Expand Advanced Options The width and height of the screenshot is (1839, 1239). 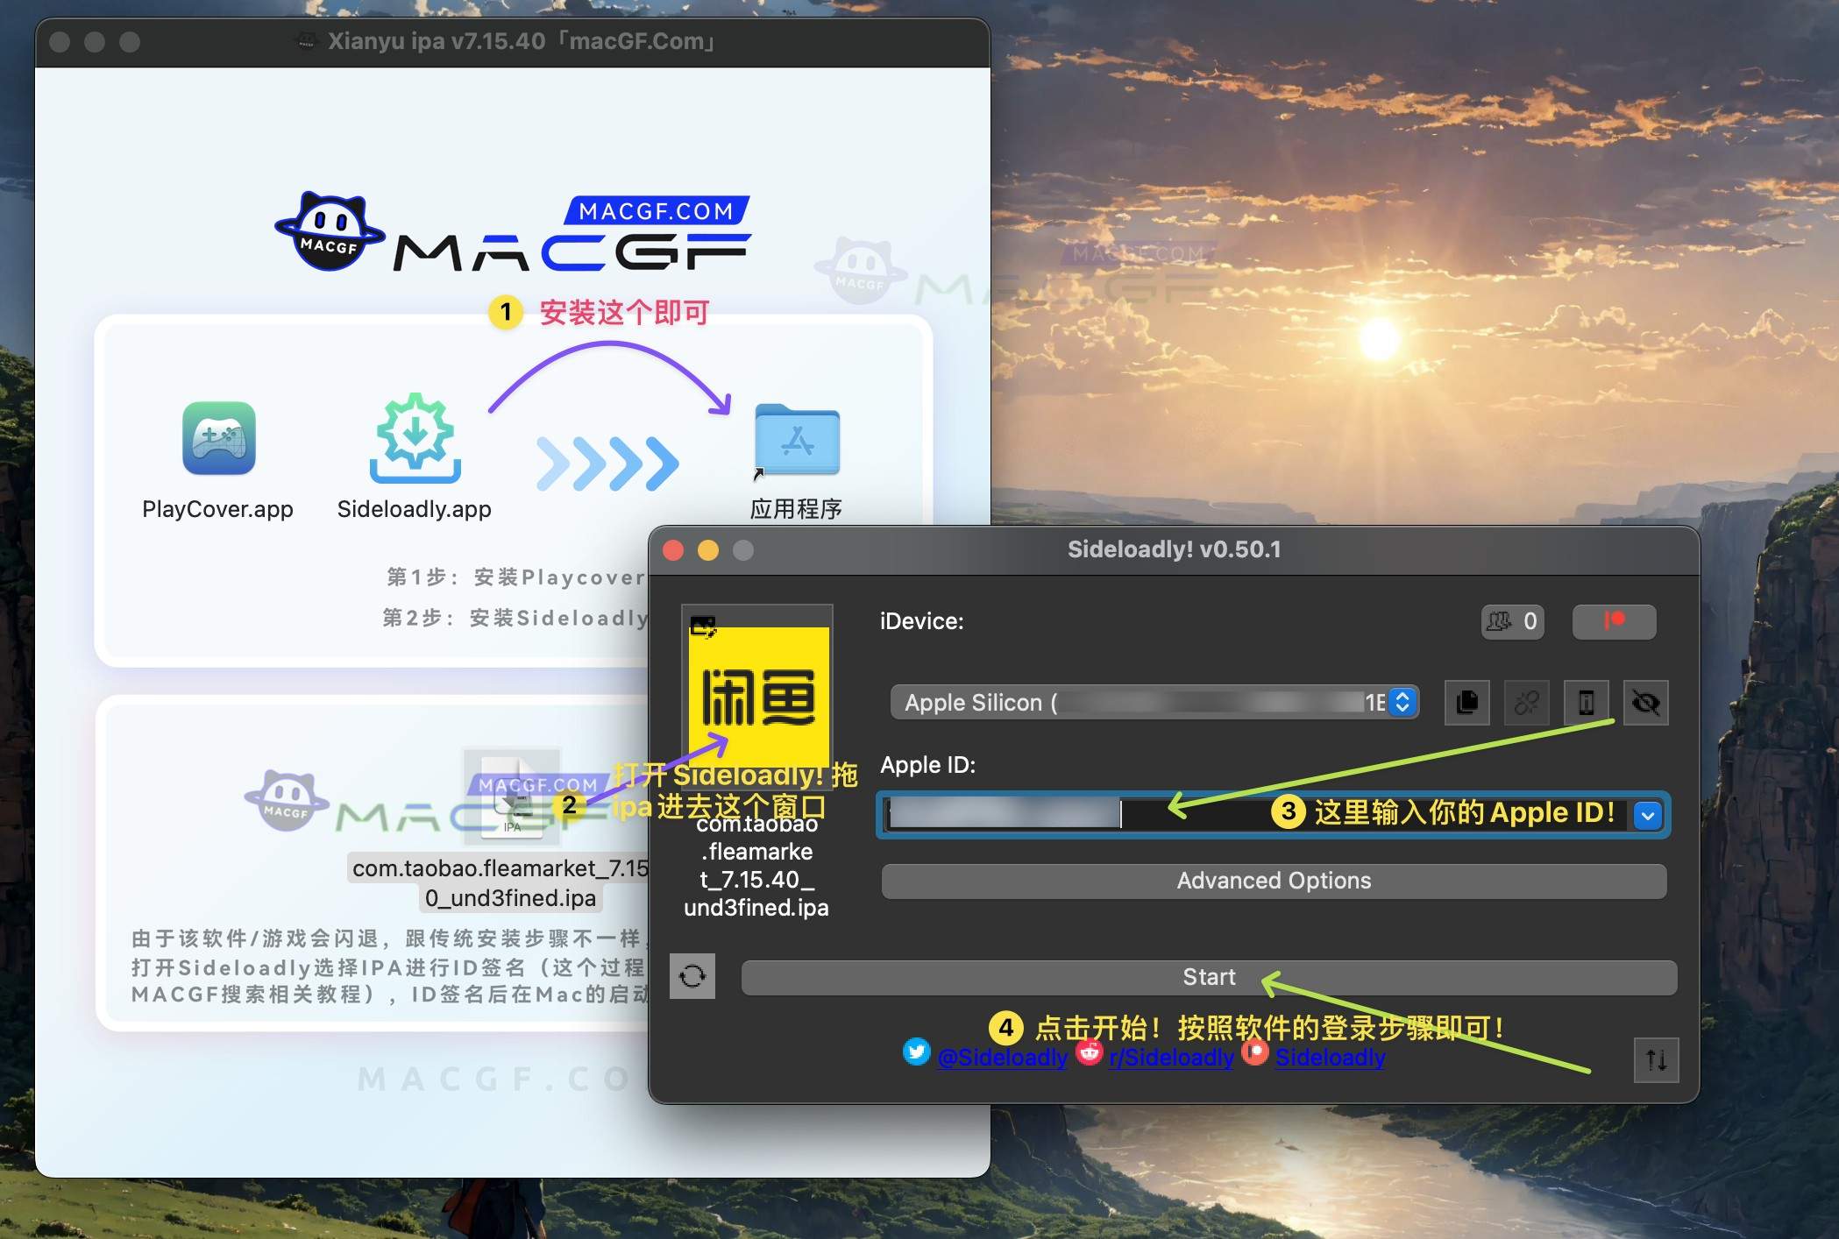[1274, 881]
